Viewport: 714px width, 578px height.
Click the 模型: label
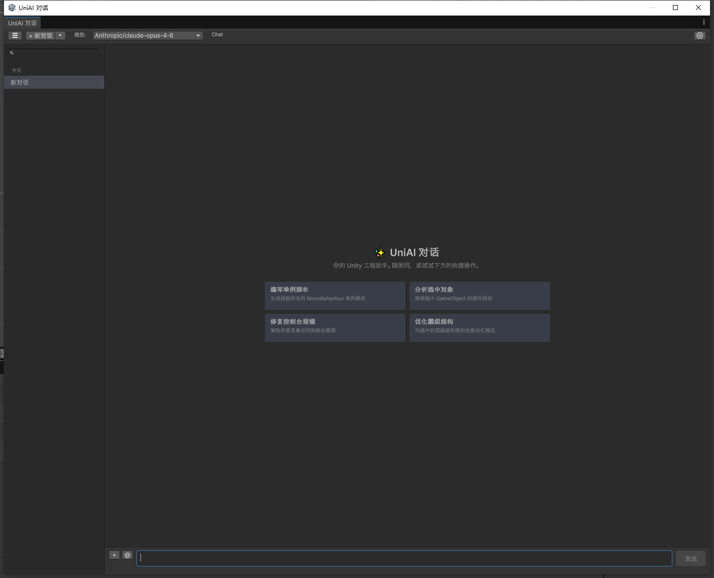click(80, 35)
